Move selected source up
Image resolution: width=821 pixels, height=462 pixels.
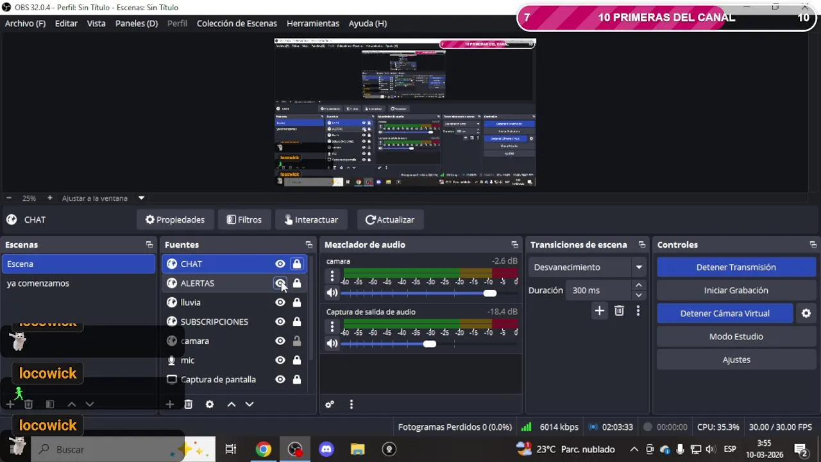[231, 404]
